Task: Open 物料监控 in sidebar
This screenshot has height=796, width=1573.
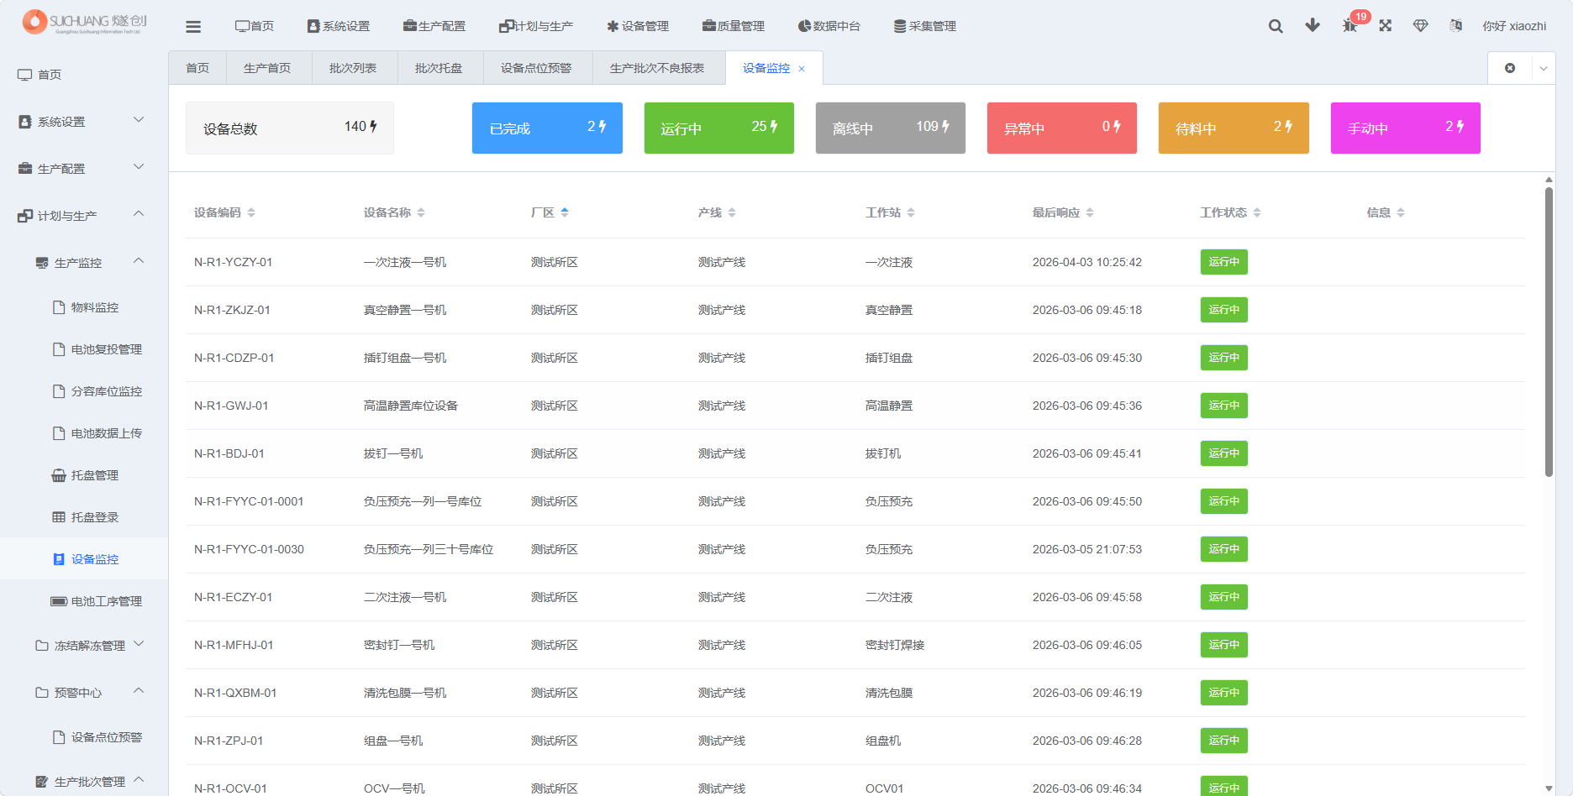Action: click(84, 307)
